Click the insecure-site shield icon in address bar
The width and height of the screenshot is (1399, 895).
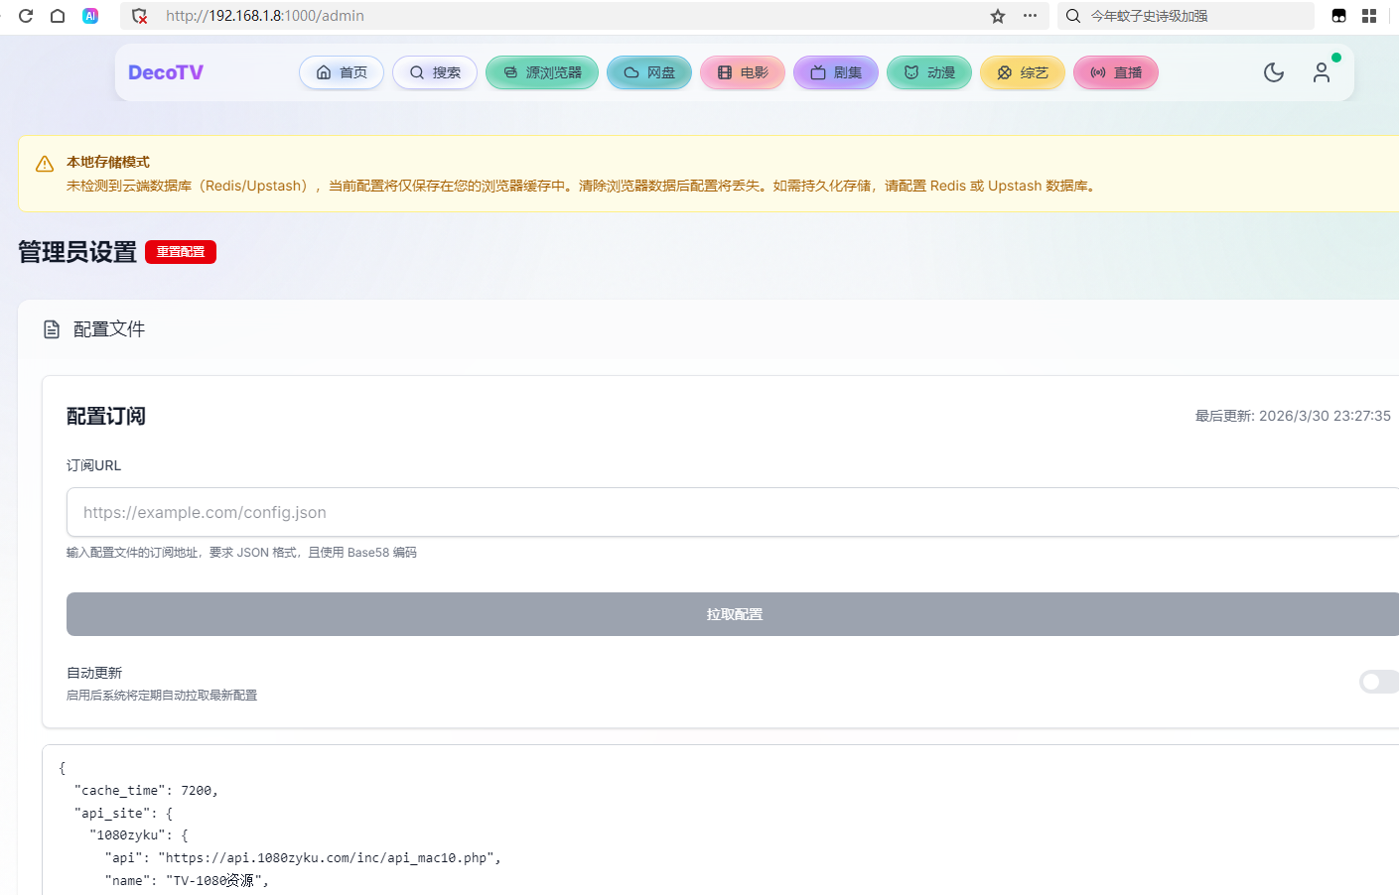[x=140, y=16]
